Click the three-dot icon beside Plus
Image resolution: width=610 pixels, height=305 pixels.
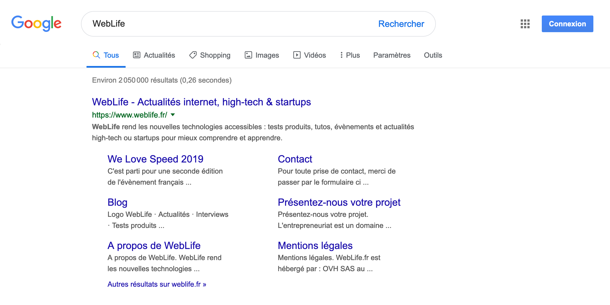click(341, 55)
